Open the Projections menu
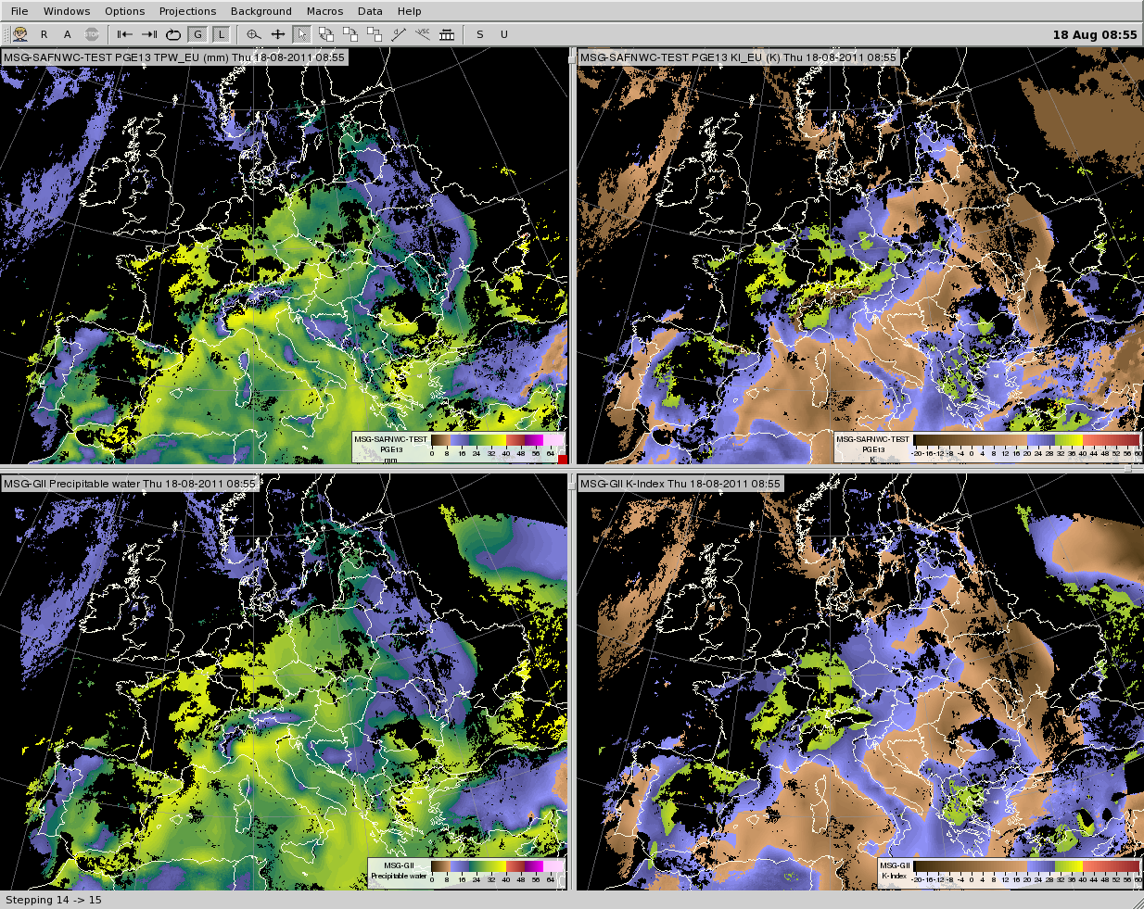The width and height of the screenshot is (1144, 909). 187,11
